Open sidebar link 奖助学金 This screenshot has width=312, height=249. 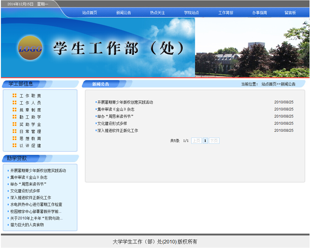30,124
